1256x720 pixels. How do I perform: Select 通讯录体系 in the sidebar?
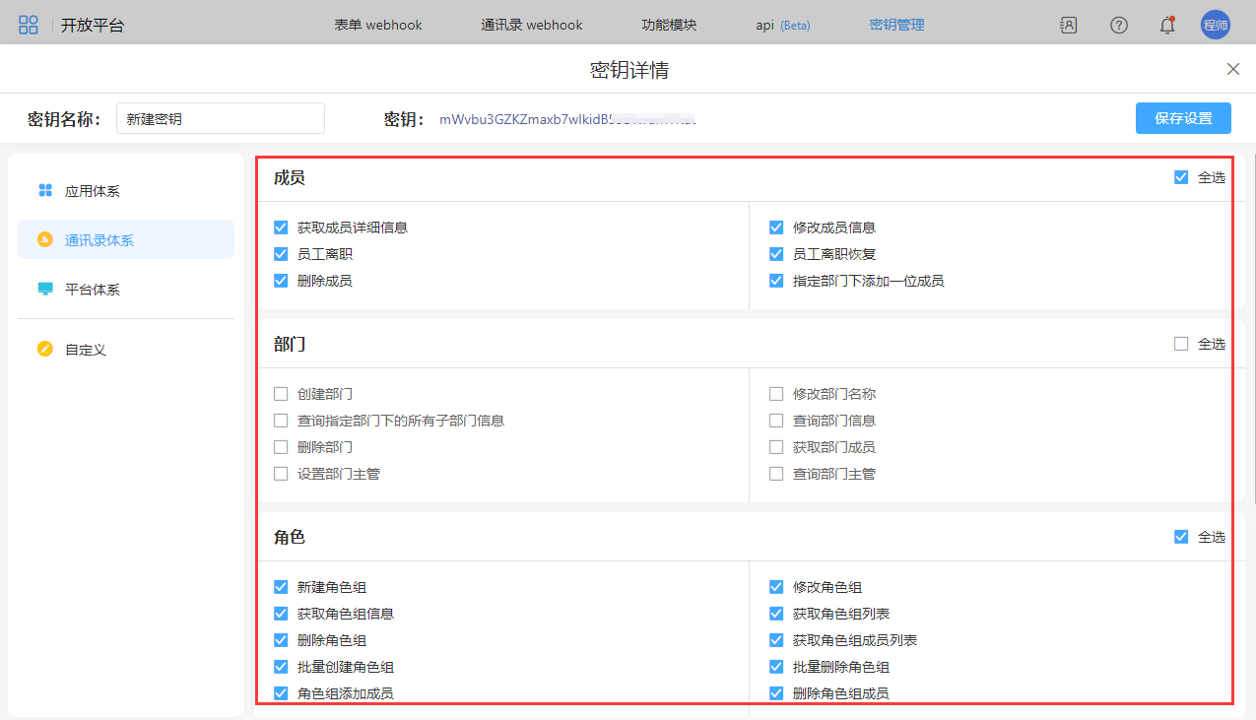click(99, 240)
